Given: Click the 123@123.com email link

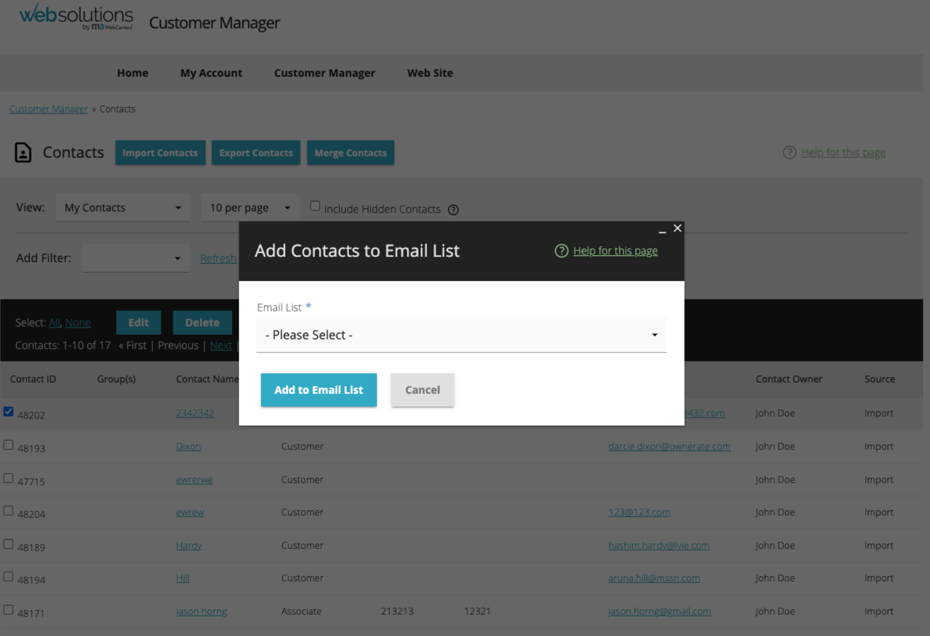Looking at the screenshot, I should (x=639, y=512).
